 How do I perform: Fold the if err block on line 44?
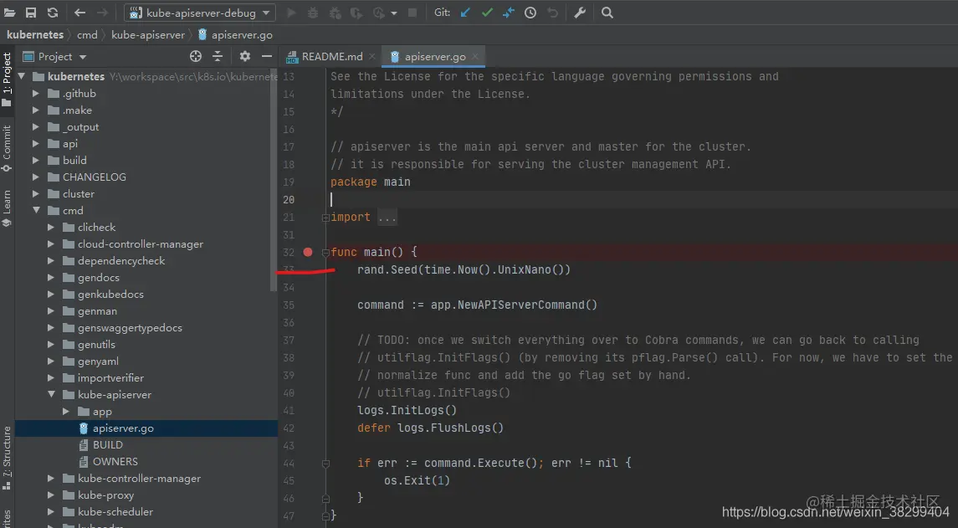click(x=325, y=464)
